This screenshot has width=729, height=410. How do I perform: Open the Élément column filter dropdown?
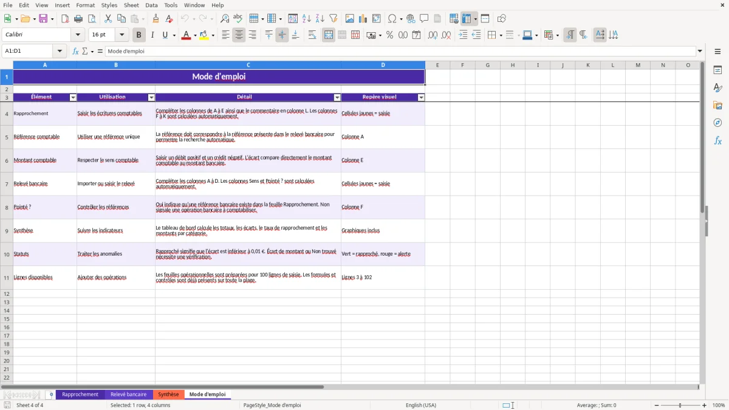click(x=73, y=97)
